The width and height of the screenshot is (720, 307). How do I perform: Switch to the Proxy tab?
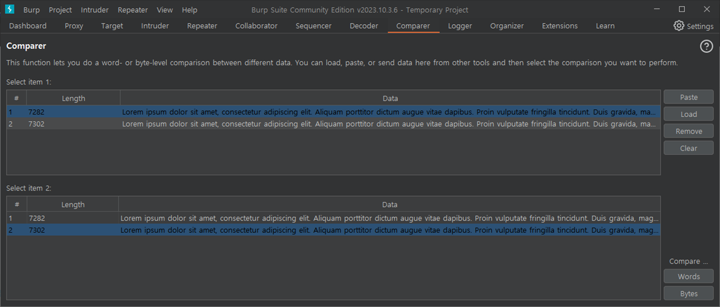click(74, 26)
